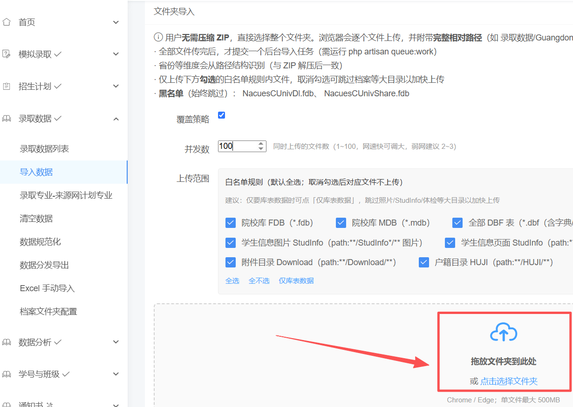The image size is (573, 407).
Task: Click the 录取数据 book icon
Action: pyautogui.click(x=6, y=119)
